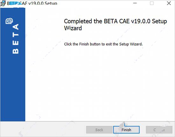Image resolution: width=175 pixels, height=137 pixels.
Task: Open the installer icon menu in title bar
Action: (x=3, y=3)
